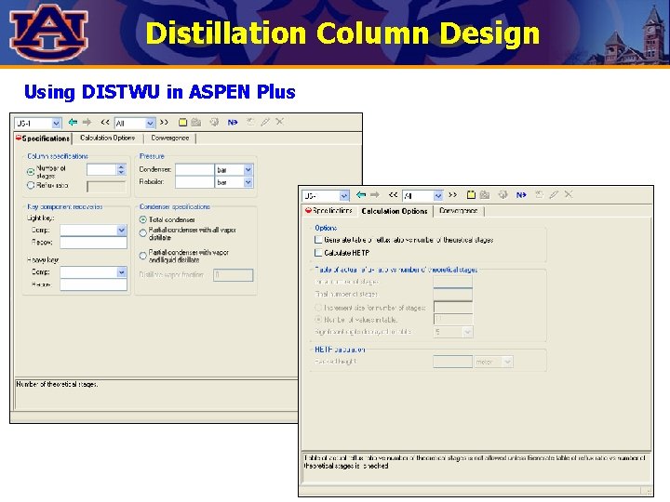Viewport: 670px width, 502px height.
Task: Open the block name dropdown in the Calculation Options window
Action: tap(344, 196)
